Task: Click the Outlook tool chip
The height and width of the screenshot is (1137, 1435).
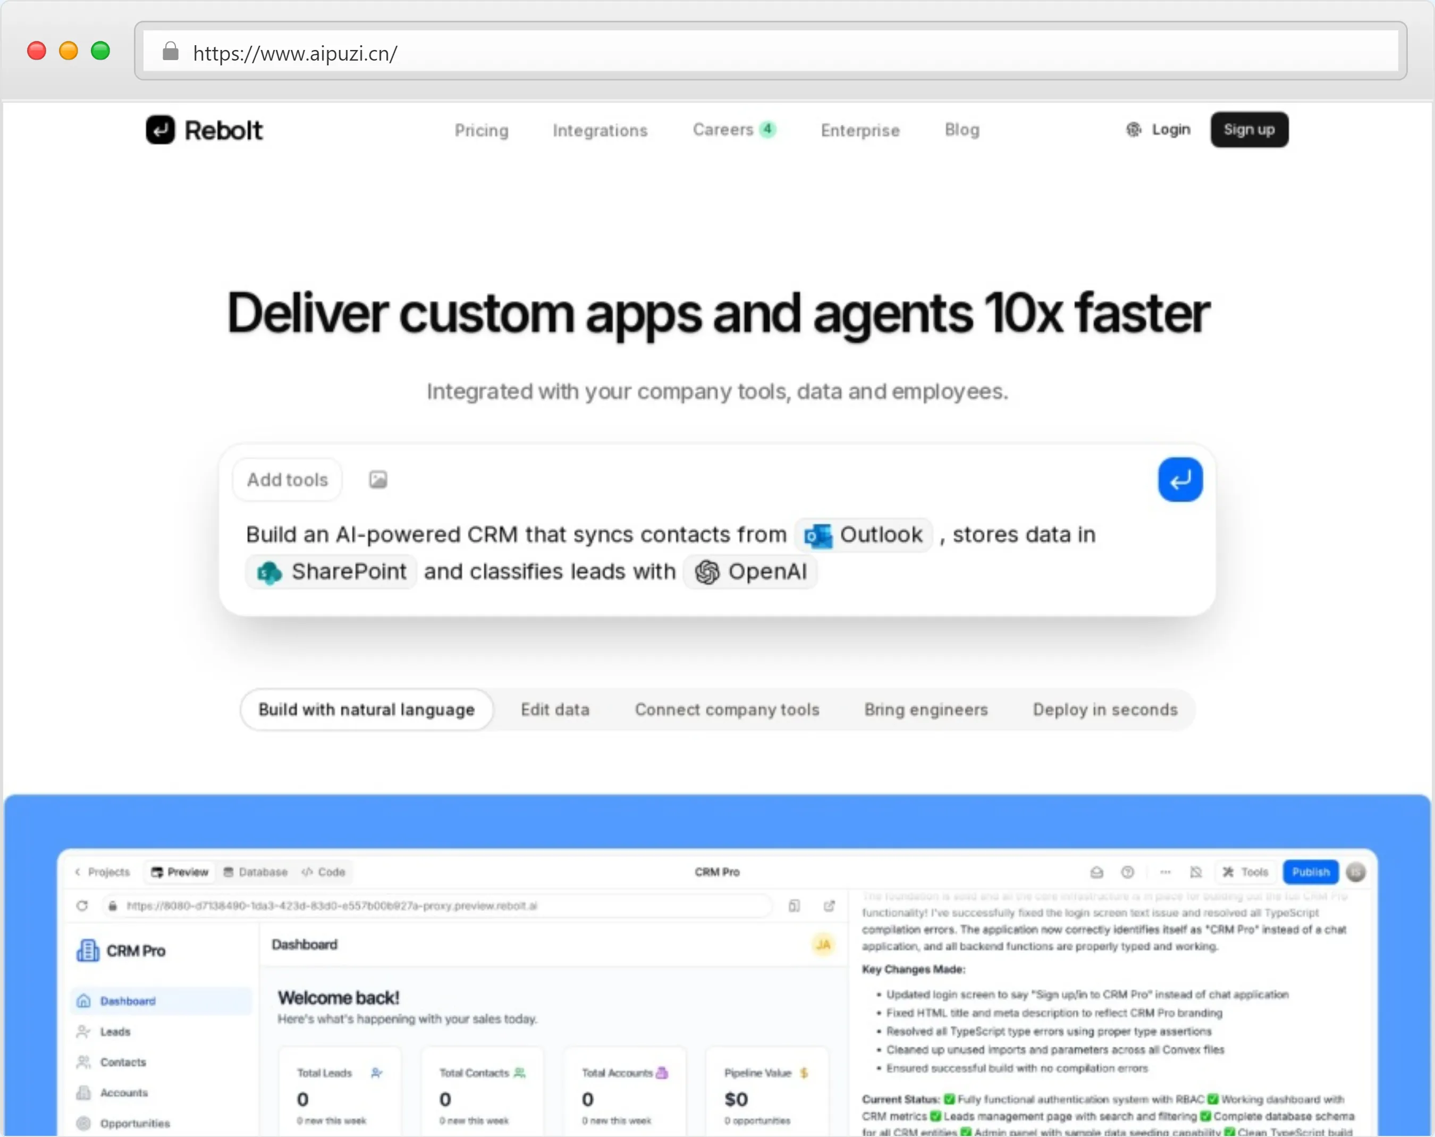Action: 863,535
